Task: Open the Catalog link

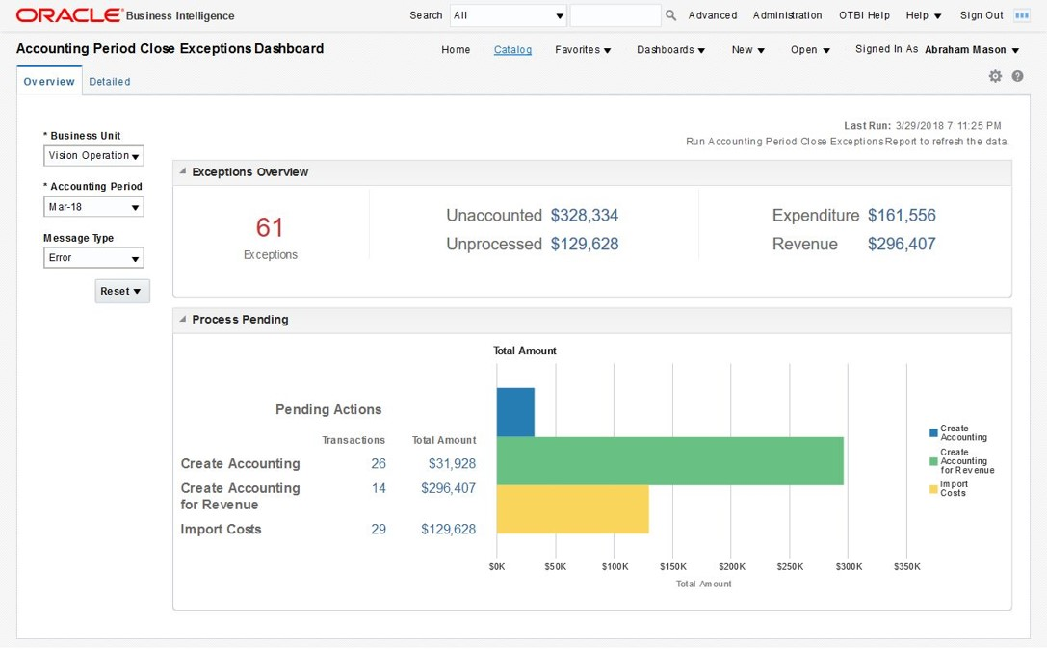Action: pos(512,50)
